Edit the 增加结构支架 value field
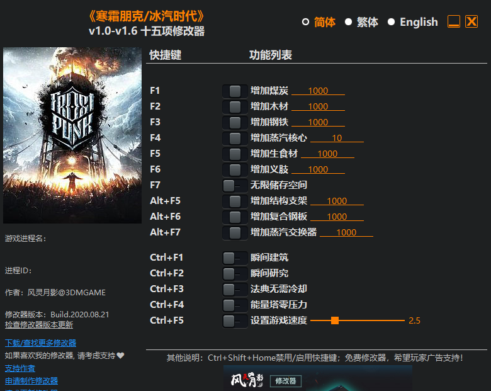This screenshot has height=391, width=491. coord(337,201)
